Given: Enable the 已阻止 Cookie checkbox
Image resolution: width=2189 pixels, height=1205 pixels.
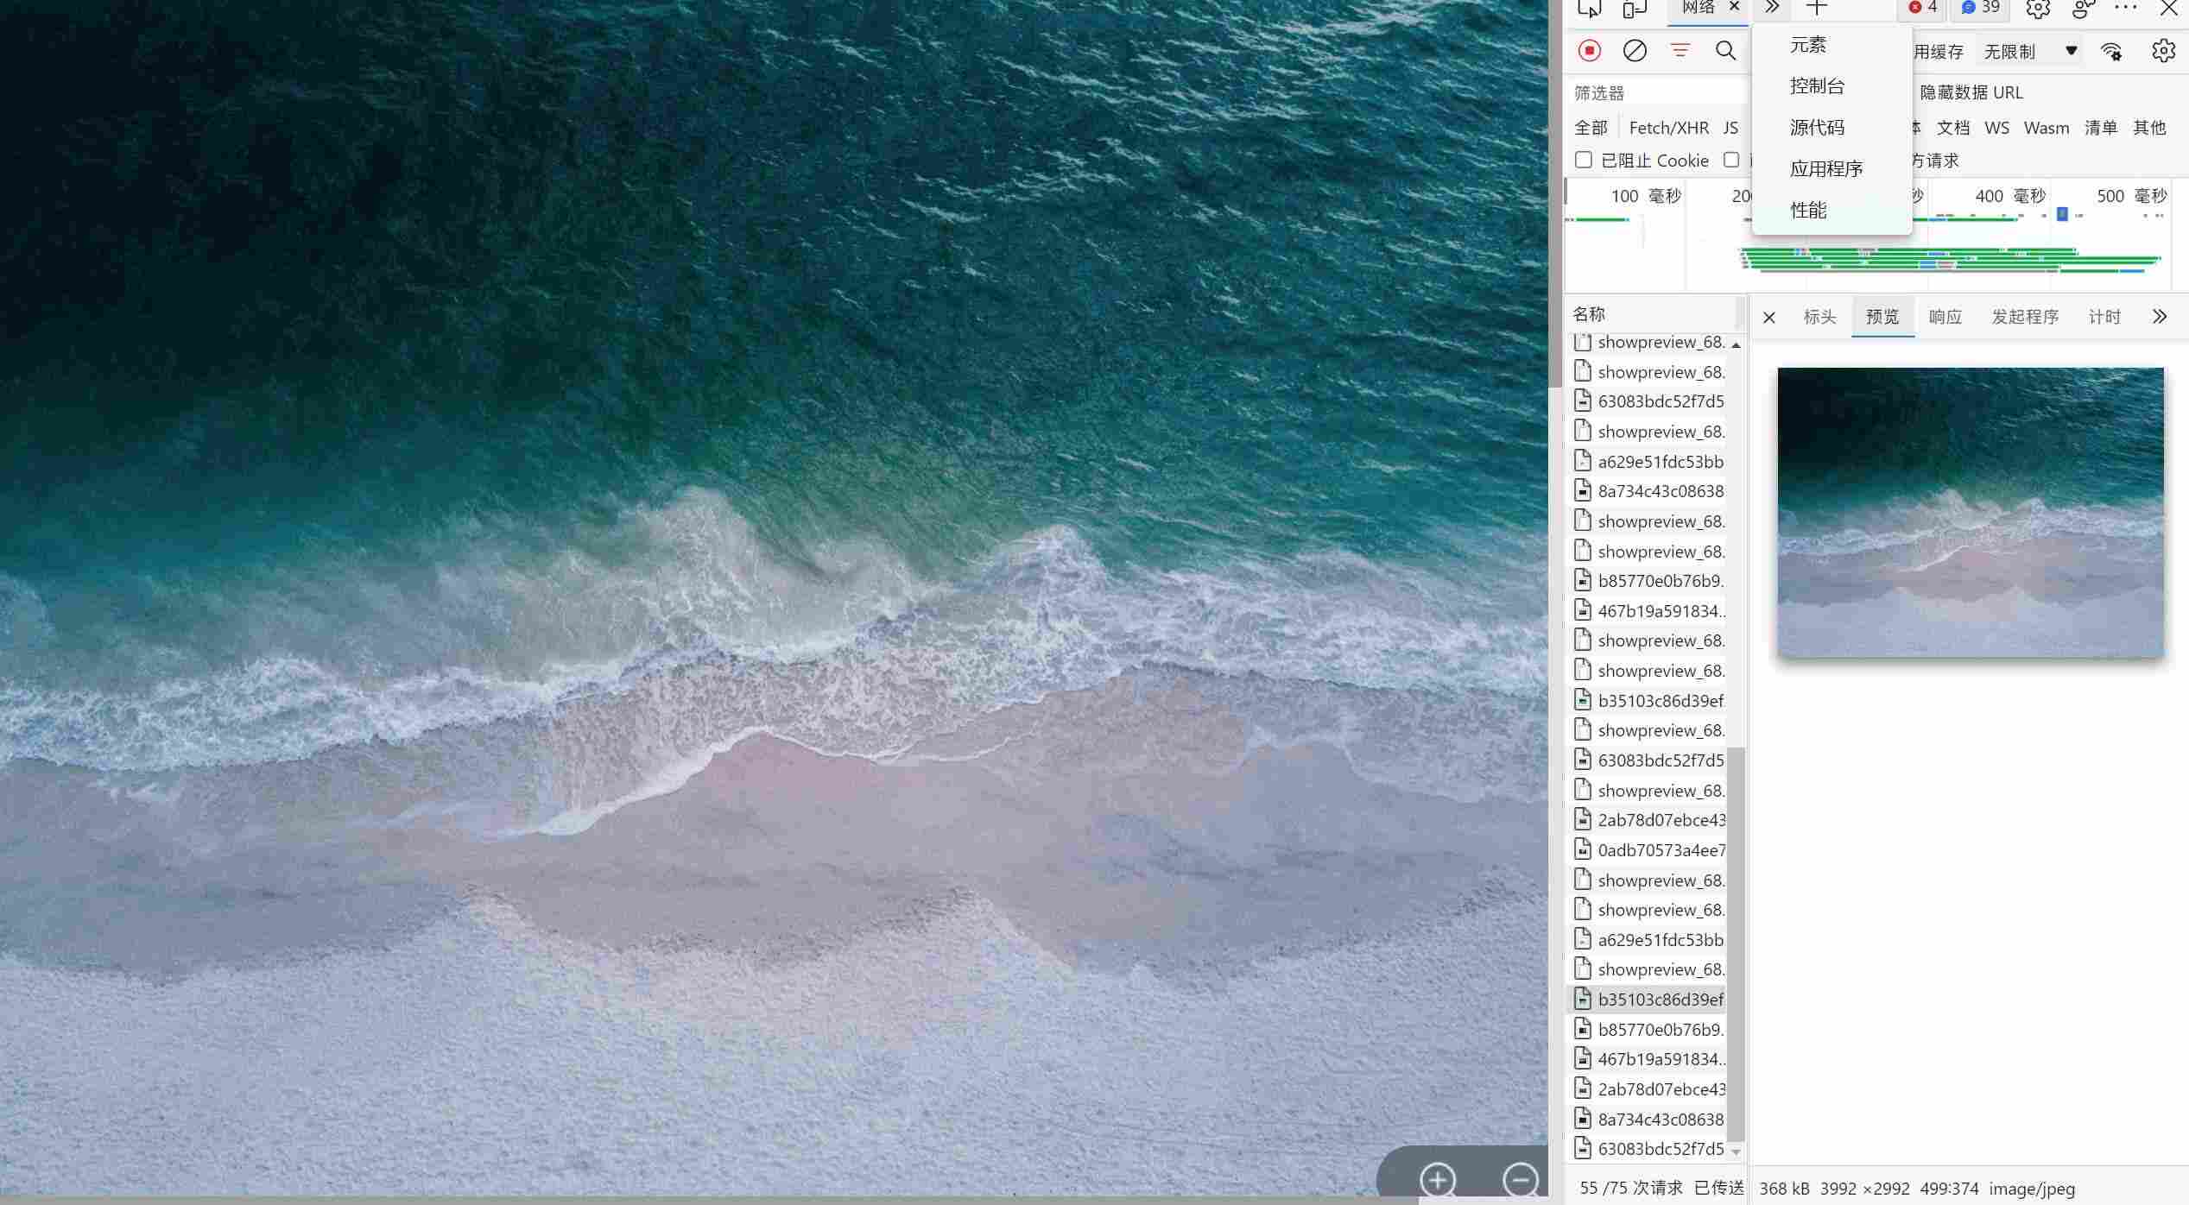Looking at the screenshot, I should (x=1583, y=160).
